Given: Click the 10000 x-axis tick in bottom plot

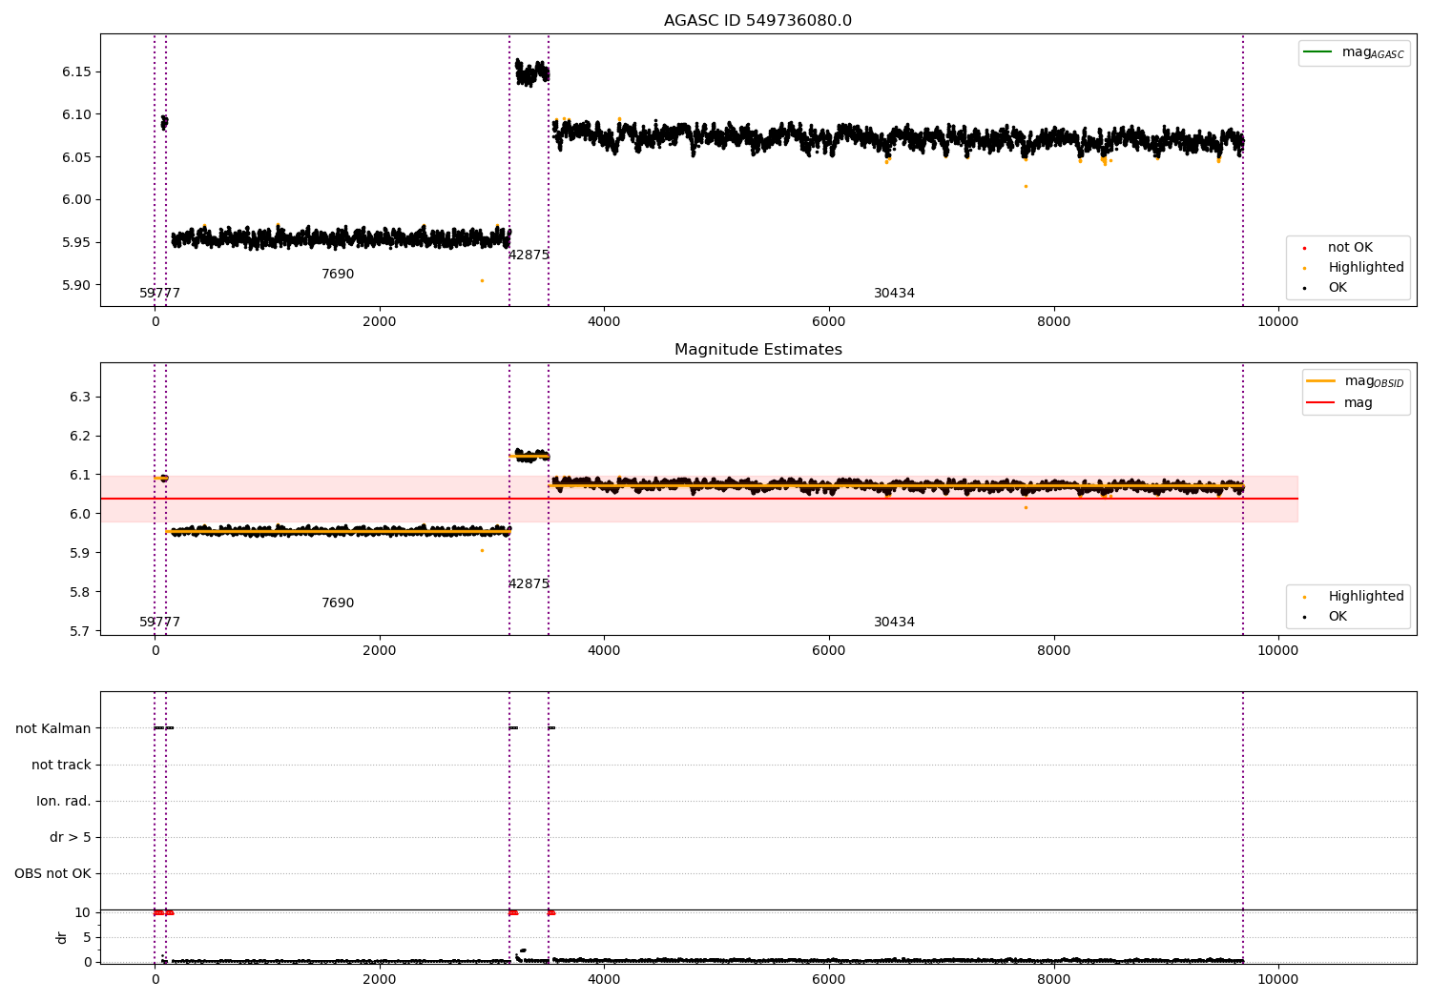Looking at the screenshot, I should pyautogui.click(x=1277, y=979).
